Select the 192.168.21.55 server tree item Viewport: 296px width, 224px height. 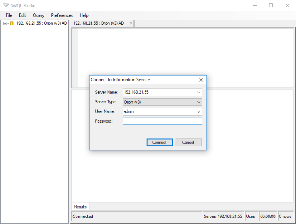point(42,23)
